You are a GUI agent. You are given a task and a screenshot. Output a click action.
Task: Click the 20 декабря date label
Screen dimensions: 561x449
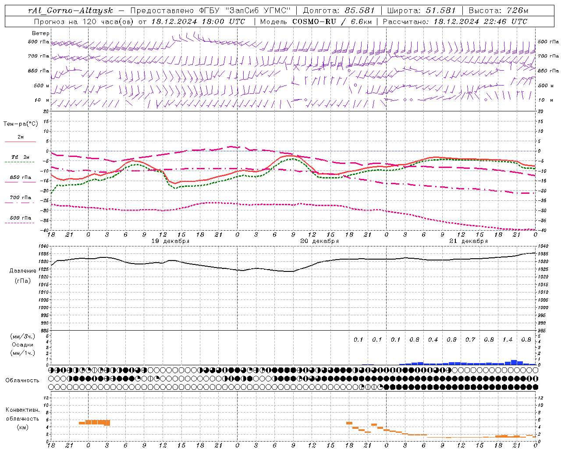320,241
